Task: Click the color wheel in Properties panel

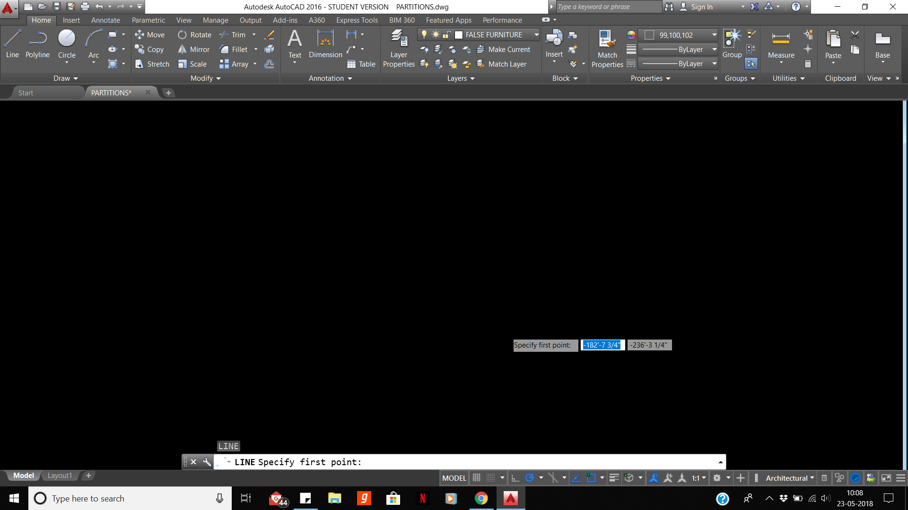Action: pyautogui.click(x=630, y=34)
